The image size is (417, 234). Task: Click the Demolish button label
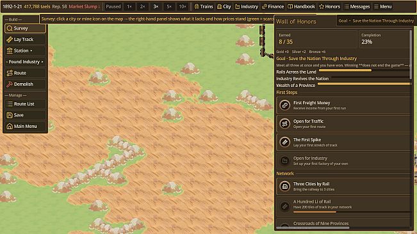click(24, 84)
